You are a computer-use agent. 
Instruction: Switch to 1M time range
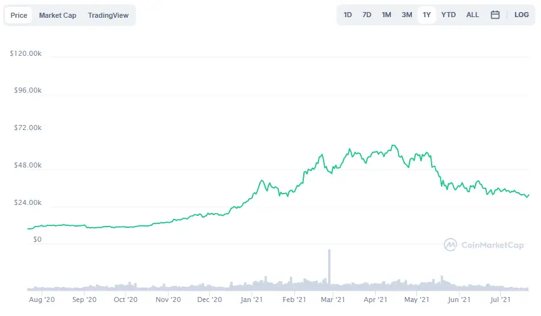(x=387, y=15)
